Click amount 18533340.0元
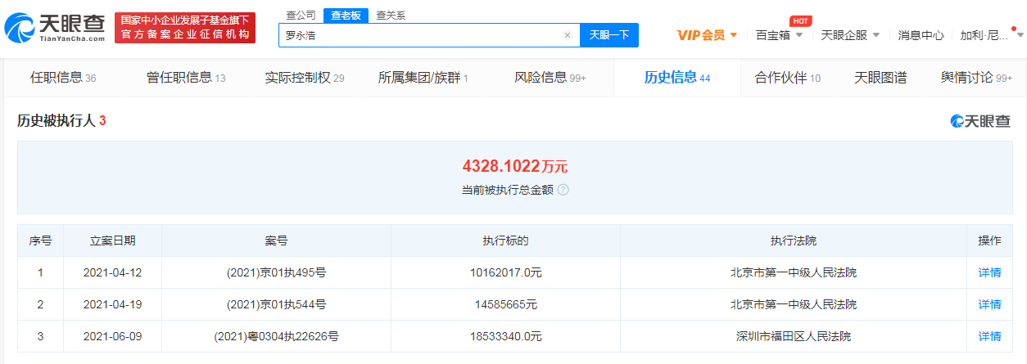Viewport: 1027px width, 364px height. (505, 336)
